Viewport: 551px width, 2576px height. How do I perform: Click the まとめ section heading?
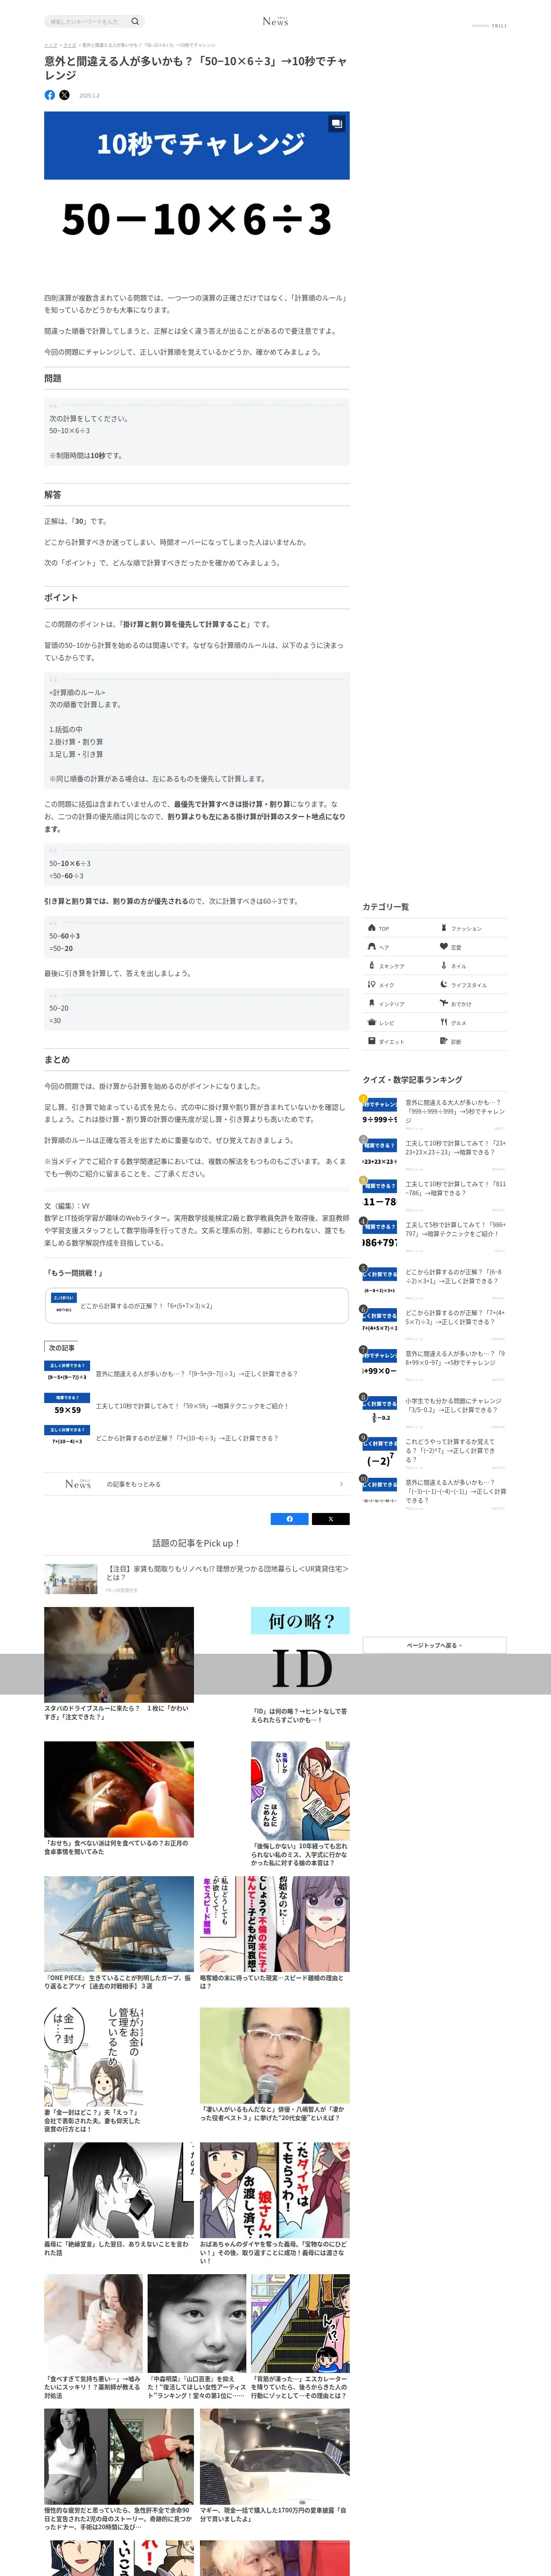(x=57, y=1059)
